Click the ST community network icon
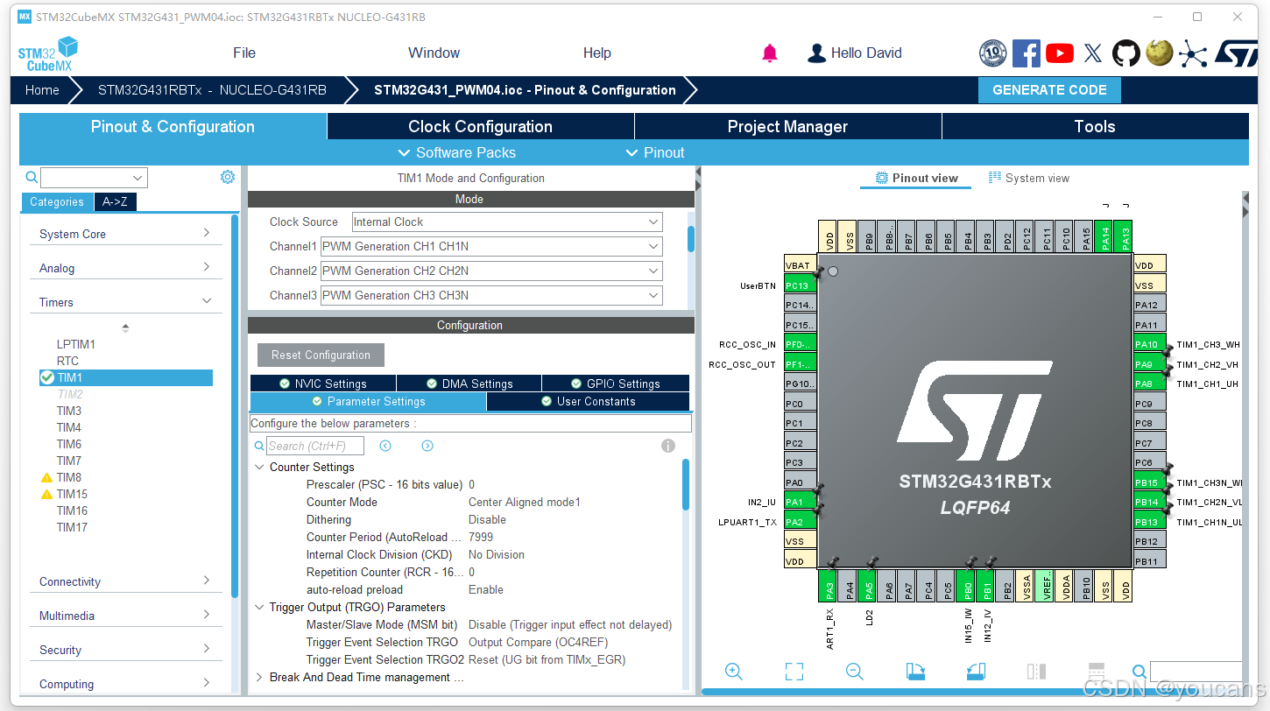 click(x=1192, y=53)
